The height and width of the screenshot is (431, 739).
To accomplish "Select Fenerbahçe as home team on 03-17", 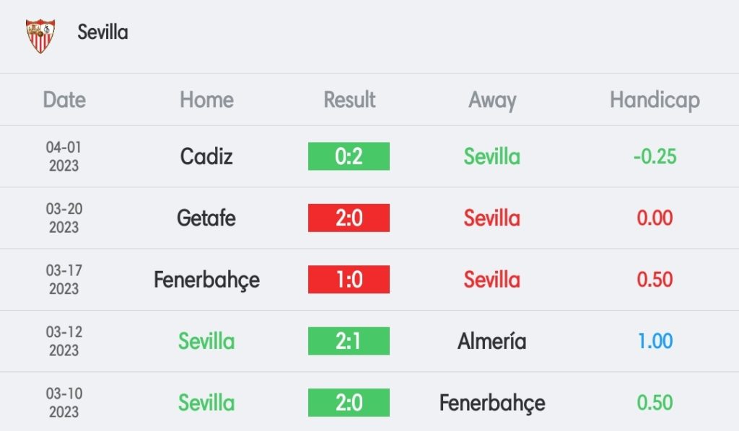I will click(x=206, y=280).
